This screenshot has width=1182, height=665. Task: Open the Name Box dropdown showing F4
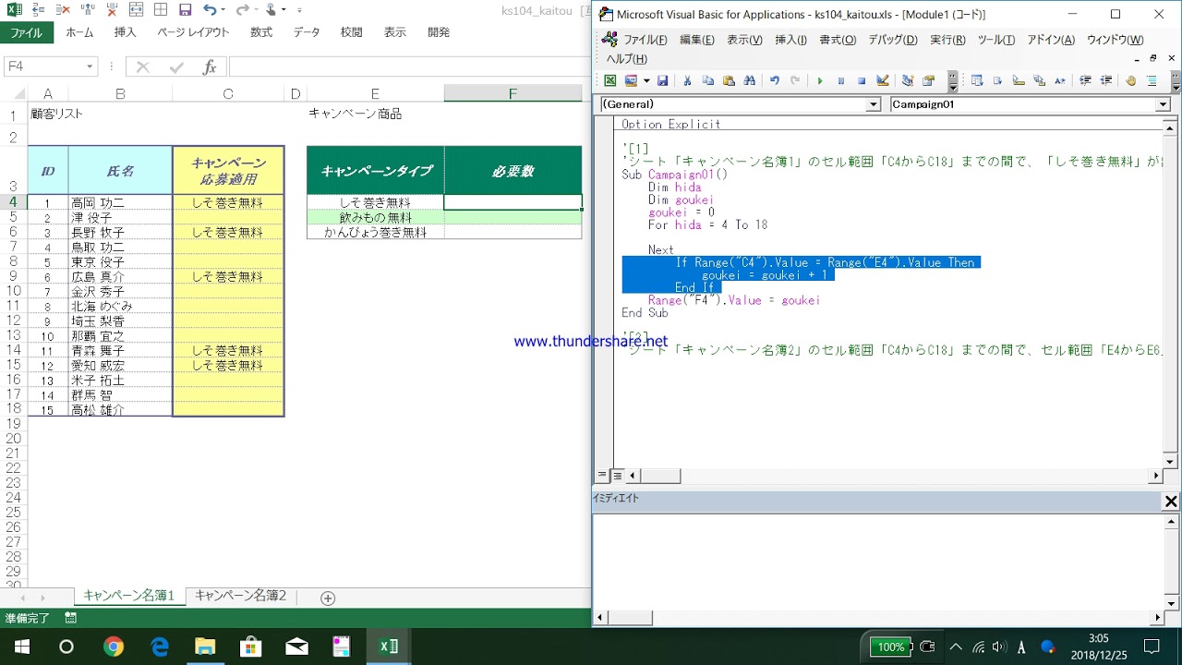90,66
